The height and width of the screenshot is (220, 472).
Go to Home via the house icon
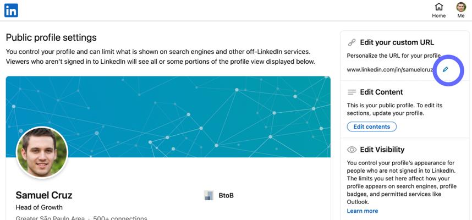(x=438, y=7)
